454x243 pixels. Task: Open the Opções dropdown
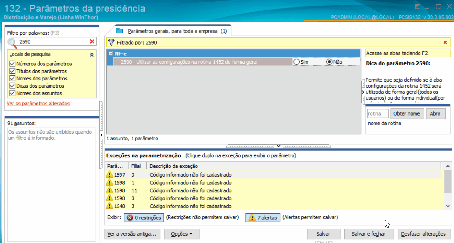pyautogui.click(x=181, y=234)
